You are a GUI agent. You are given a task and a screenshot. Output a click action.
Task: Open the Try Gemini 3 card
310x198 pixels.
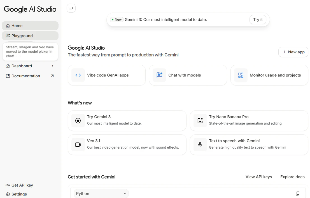pyautogui.click(x=127, y=121)
